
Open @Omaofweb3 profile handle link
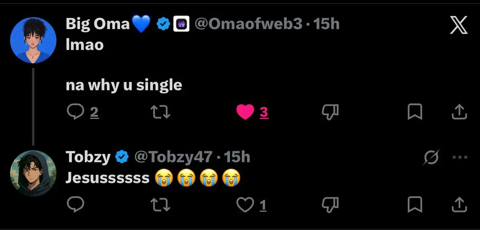point(248,24)
